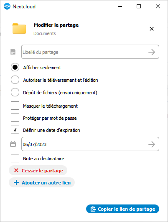168x222 pixels.
Task: Check the Note au destinataire box
Action: tap(15, 158)
